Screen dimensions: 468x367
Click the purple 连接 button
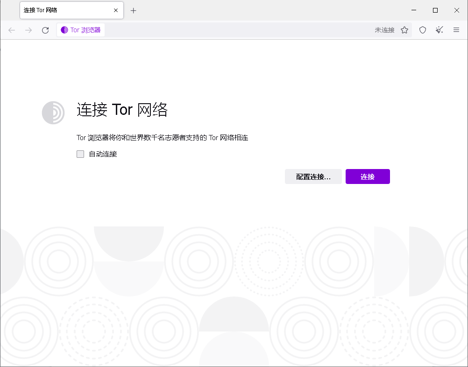pyautogui.click(x=368, y=176)
